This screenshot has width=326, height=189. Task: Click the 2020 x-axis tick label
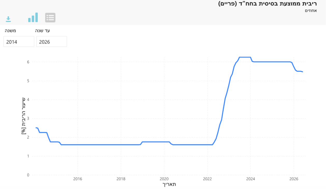164,179
